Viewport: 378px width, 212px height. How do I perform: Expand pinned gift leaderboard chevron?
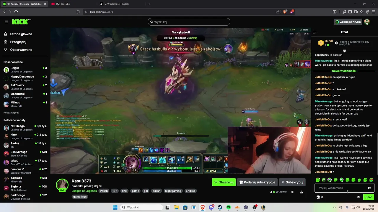coord(344,51)
